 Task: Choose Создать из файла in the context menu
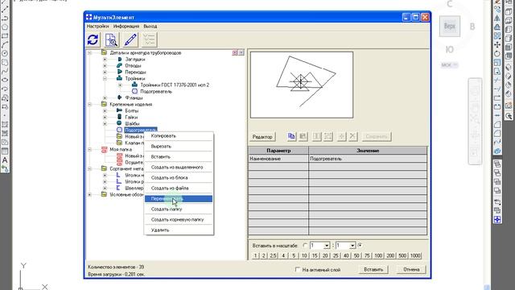pyautogui.click(x=179, y=188)
